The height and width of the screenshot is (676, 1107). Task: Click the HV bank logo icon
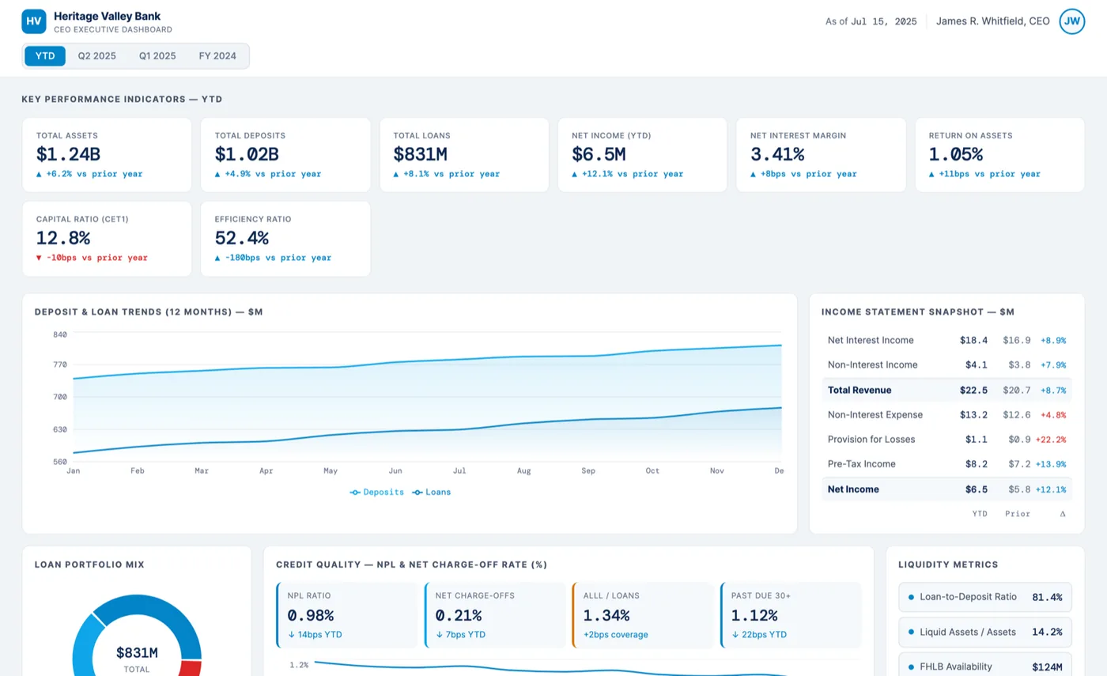[x=34, y=21]
